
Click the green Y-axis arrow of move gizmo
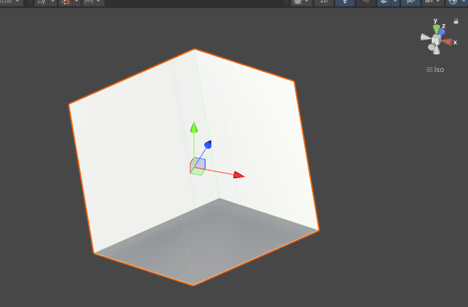tap(194, 128)
